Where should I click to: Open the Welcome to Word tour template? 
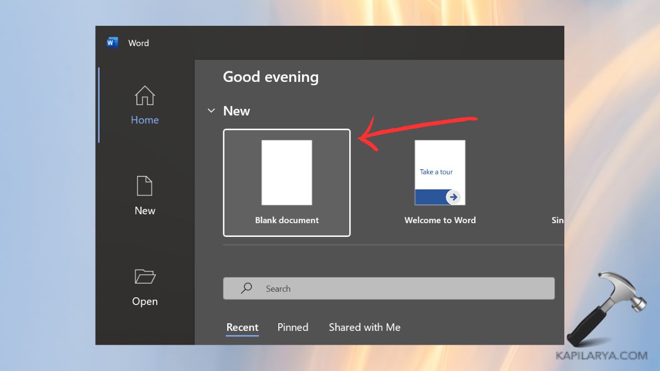440,182
